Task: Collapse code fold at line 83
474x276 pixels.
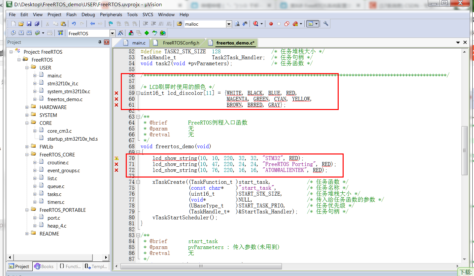Action: click(138, 235)
